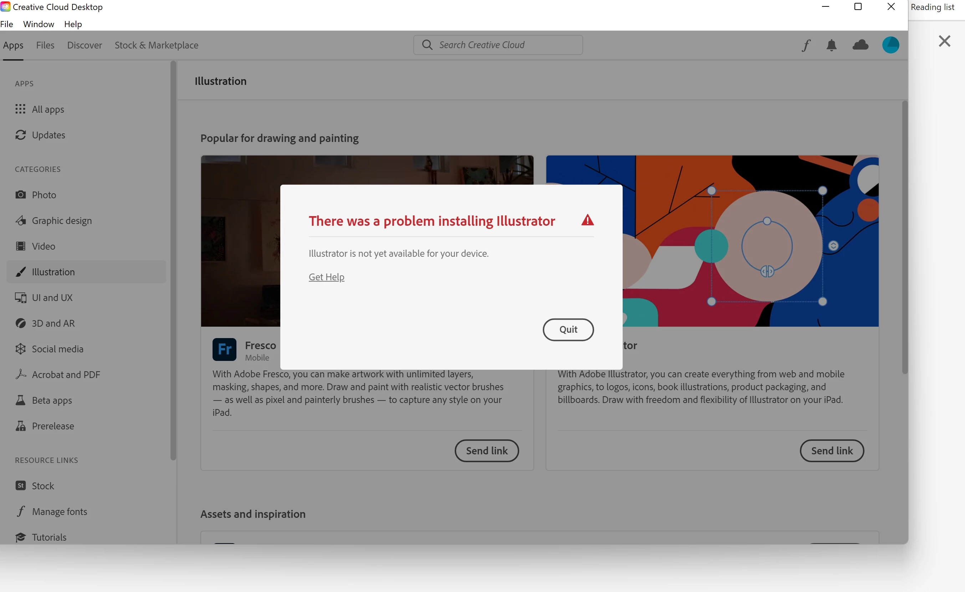The width and height of the screenshot is (965, 592).
Task: Switch to Stock & Marketplace tab
Action: tap(156, 45)
